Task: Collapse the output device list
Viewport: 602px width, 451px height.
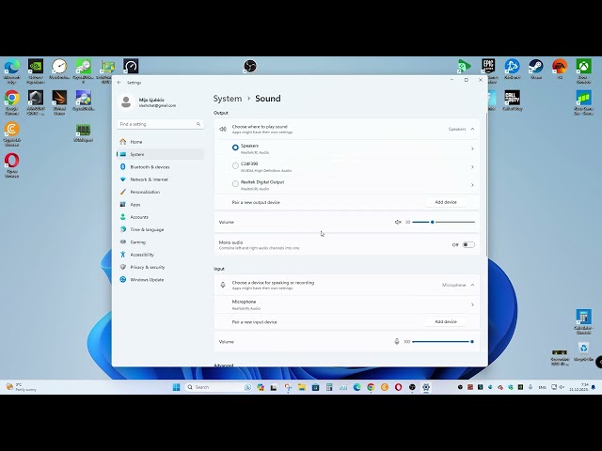Action: (472, 130)
